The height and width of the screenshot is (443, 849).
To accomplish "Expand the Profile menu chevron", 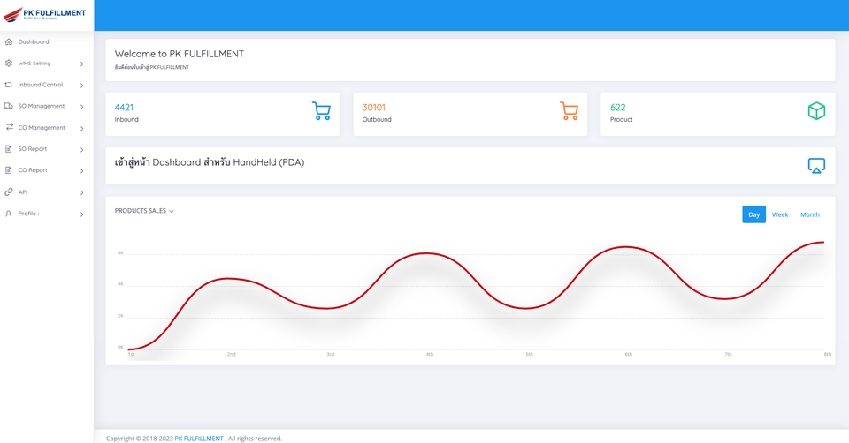I will [x=81, y=214].
